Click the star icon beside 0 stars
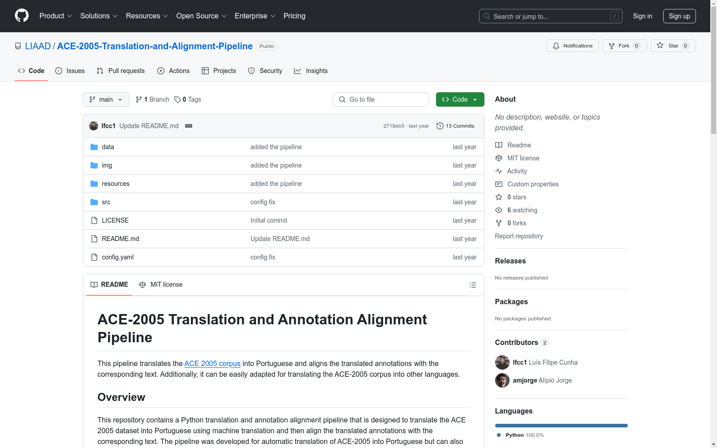This screenshot has height=448, width=717. 499,197
